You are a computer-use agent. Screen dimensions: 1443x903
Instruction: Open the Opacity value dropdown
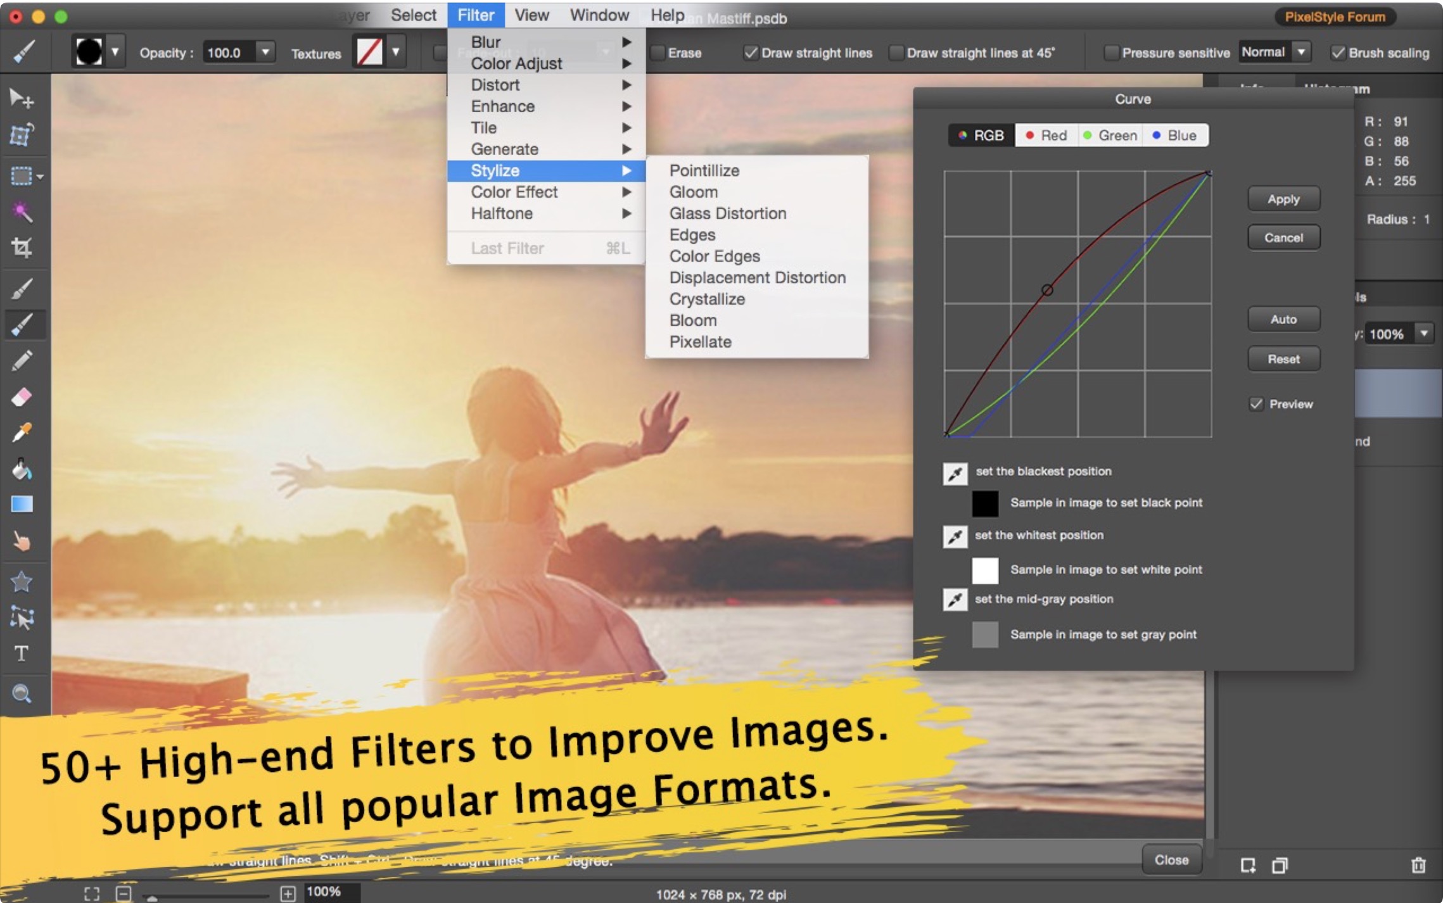(265, 52)
